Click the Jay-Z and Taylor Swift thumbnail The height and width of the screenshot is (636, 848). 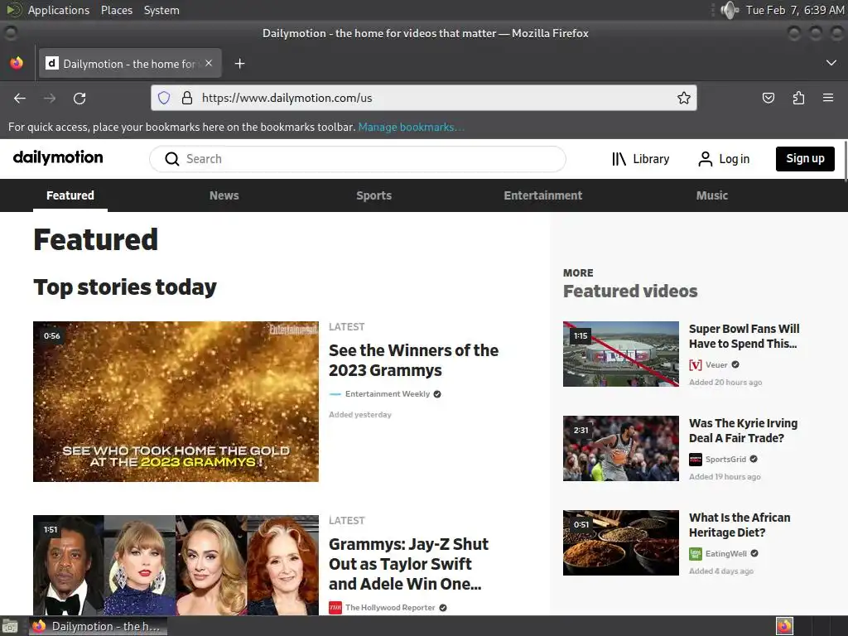pyautogui.click(x=176, y=565)
